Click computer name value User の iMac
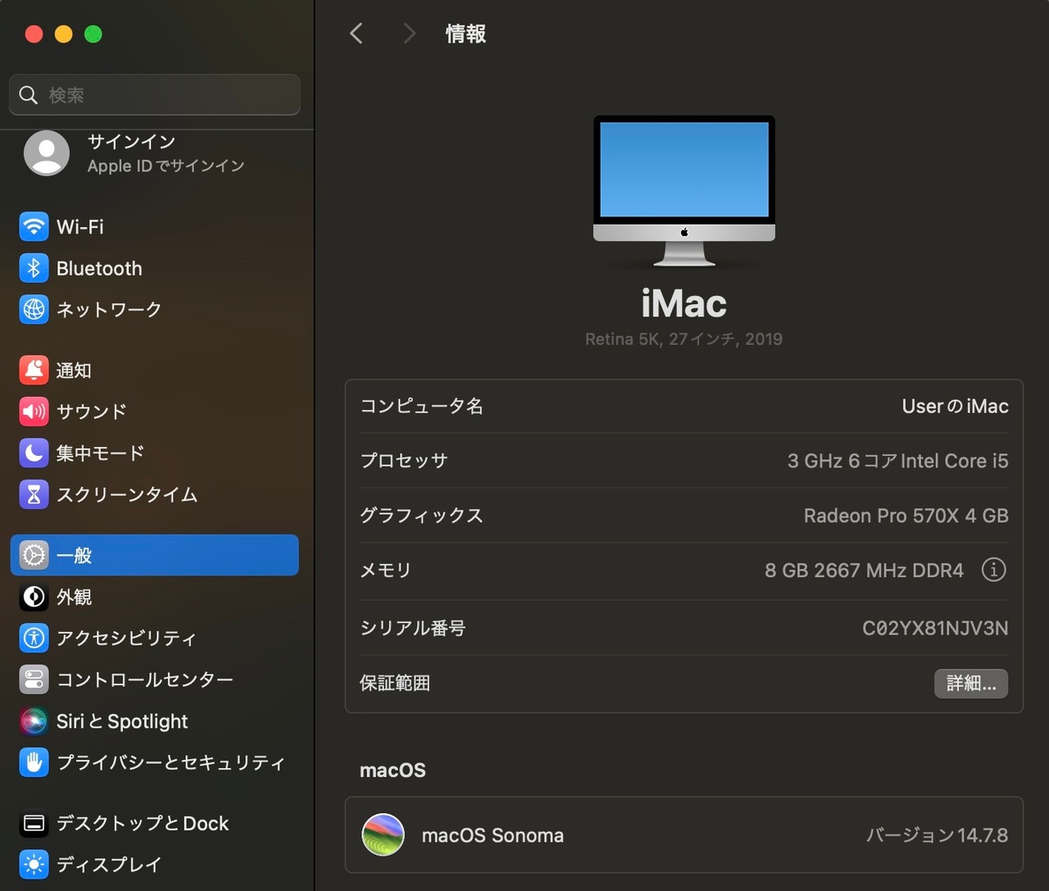Viewport: 1049px width, 891px height. pos(955,406)
